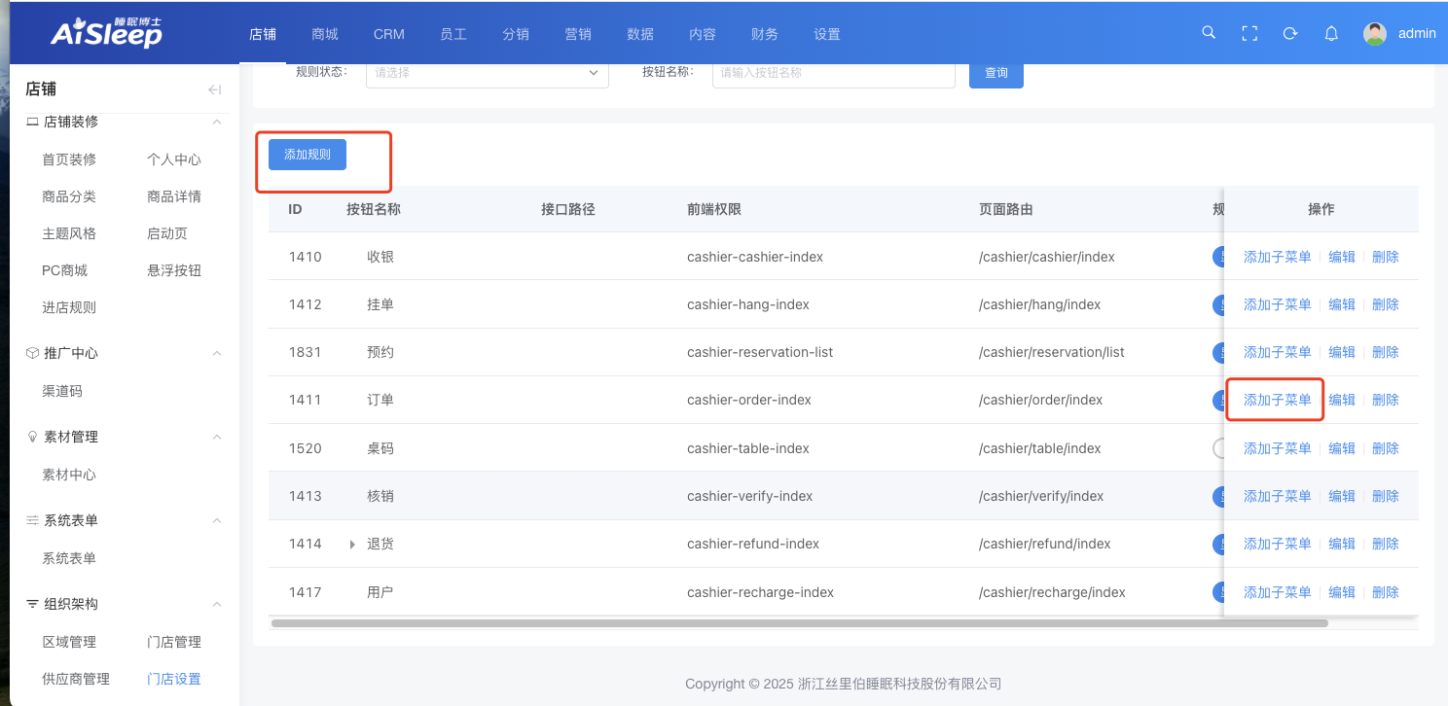The height and width of the screenshot is (706, 1448).
Task: Open the 财务 top menu
Action: (x=765, y=34)
